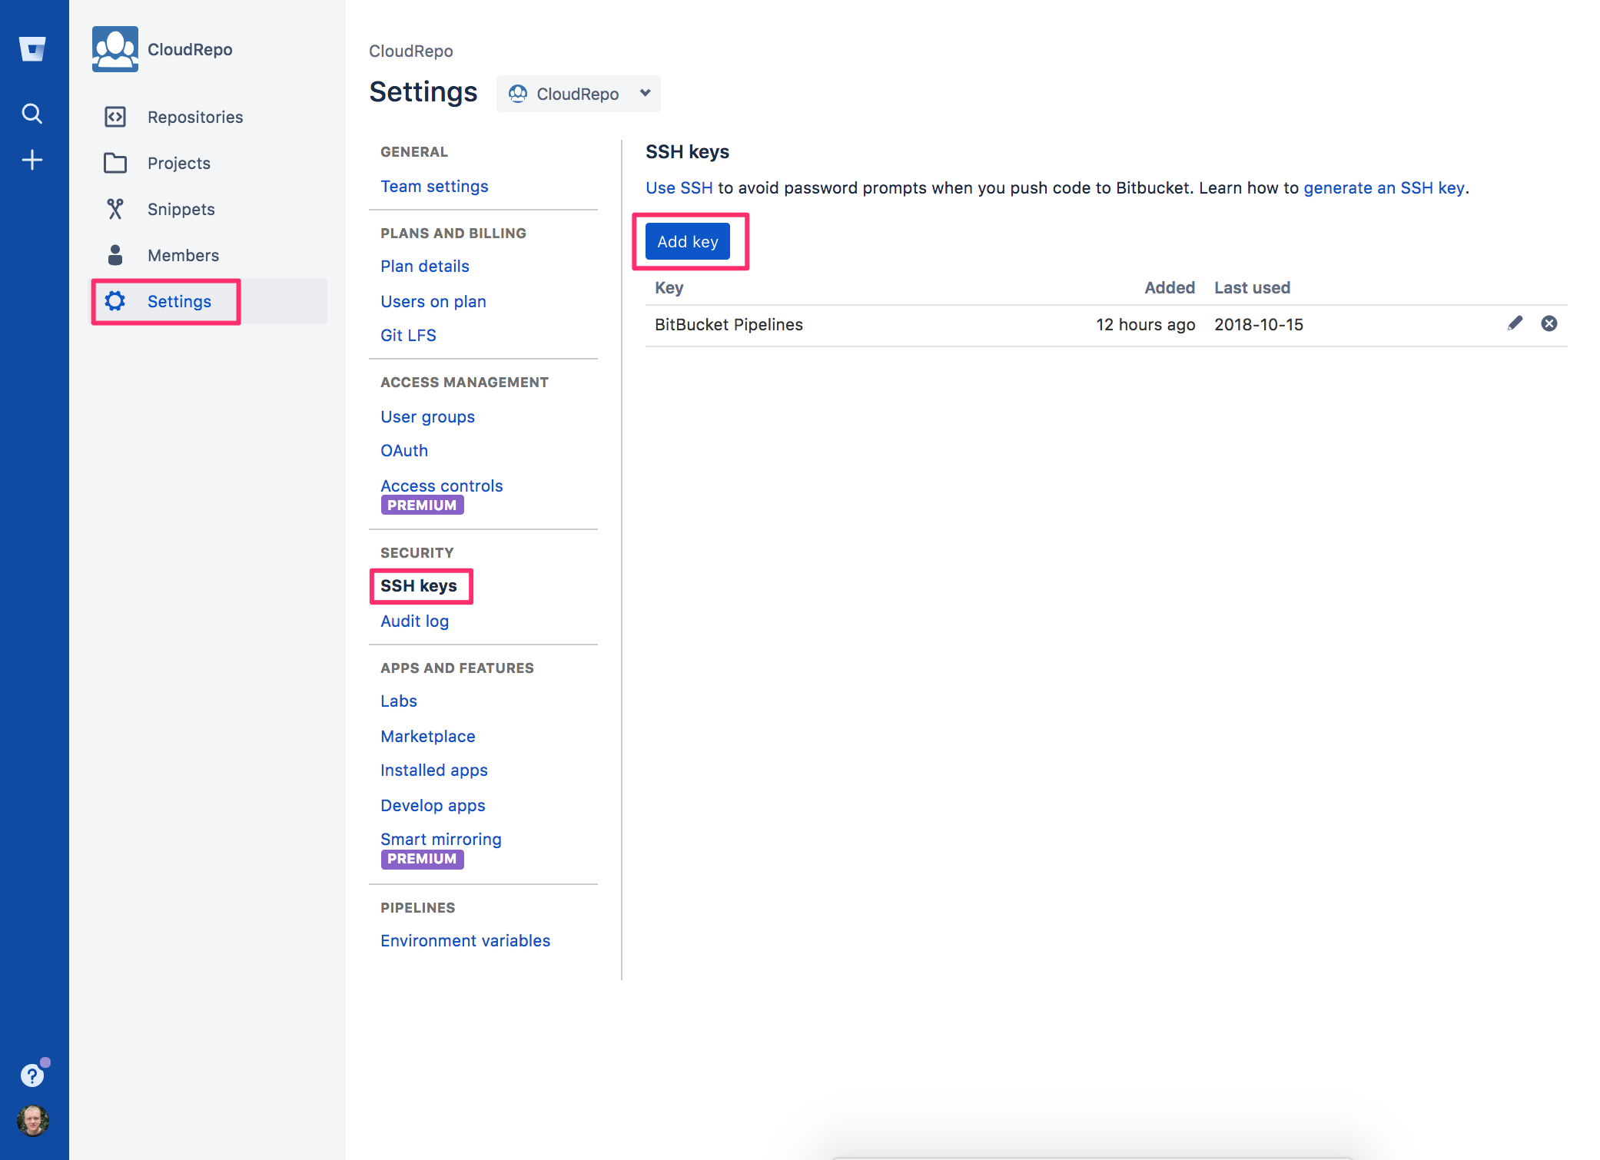This screenshot has height=1160, width=1600.
Task: Open OAuth settings
Action: [x=404, y=450]
